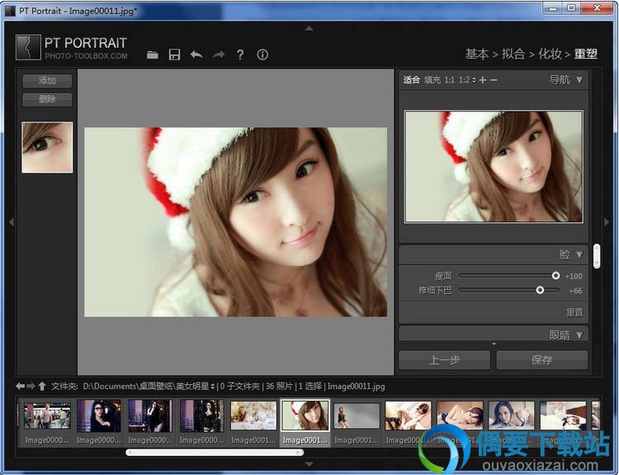Adjust the 修细下巴 chin slider handle
Viewport: 619px width, 475px height.
pos(540,290)
